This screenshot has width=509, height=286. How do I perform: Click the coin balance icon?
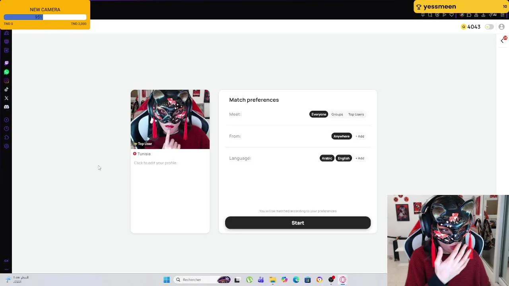coord(463,27)
